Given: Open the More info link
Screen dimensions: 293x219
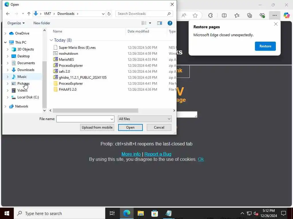Looking at the screenshot, I should pyautogui.click(x=131, y=154).
